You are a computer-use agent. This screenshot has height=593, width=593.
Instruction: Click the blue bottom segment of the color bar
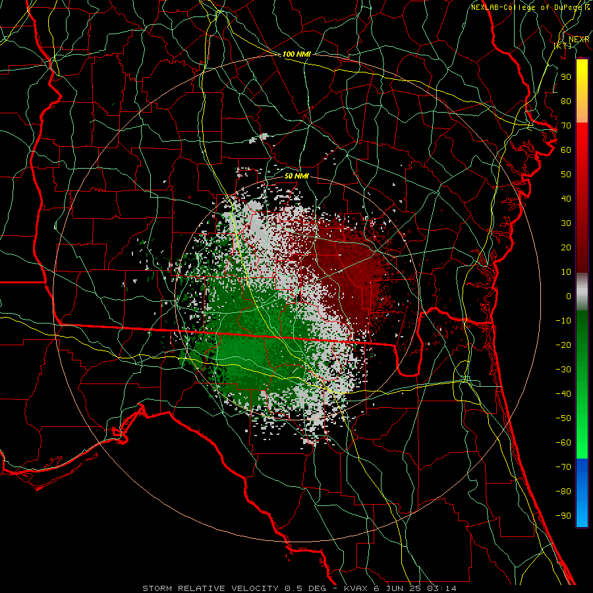[582, 493]
